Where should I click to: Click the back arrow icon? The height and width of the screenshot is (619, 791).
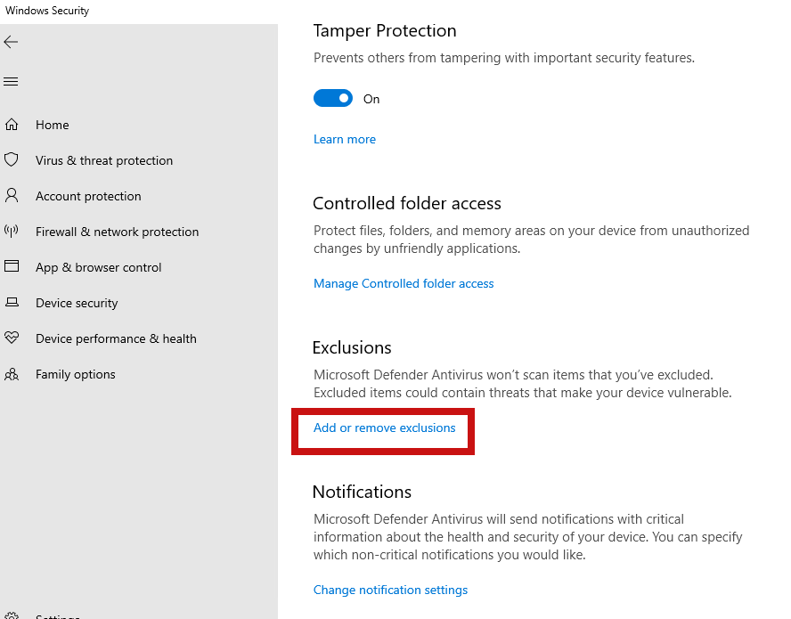[x=11, y=42]
